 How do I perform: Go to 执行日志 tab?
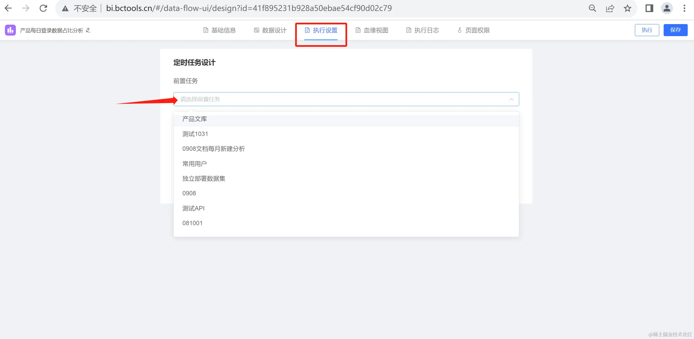pos(423,30)
